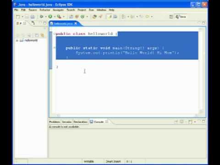Click the closing brace line in editor
This screenshot has height=165, width=220.
[57, 67]
